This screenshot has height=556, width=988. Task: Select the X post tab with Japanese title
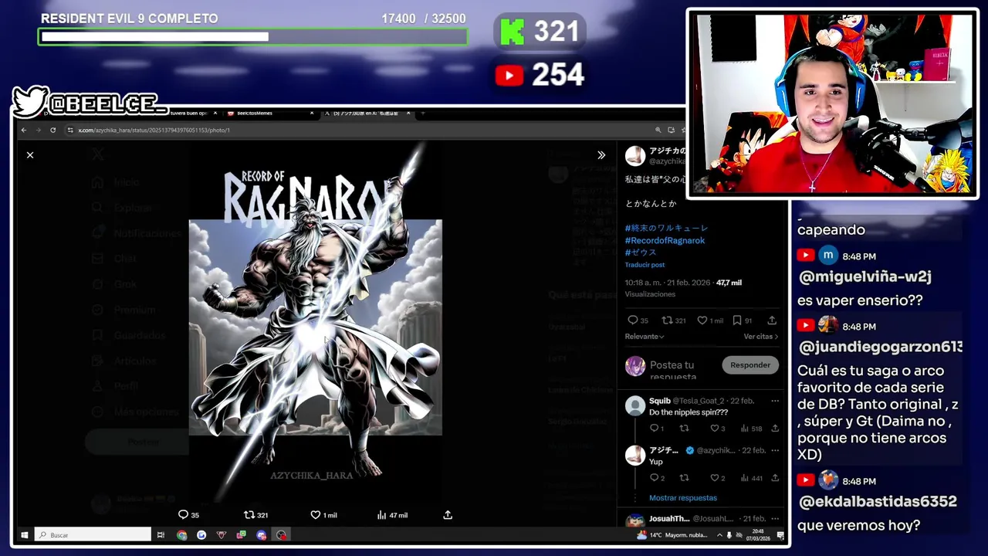coord(367,114)
